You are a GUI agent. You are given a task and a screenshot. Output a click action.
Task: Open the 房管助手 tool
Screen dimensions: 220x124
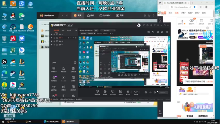coord(64,69)
